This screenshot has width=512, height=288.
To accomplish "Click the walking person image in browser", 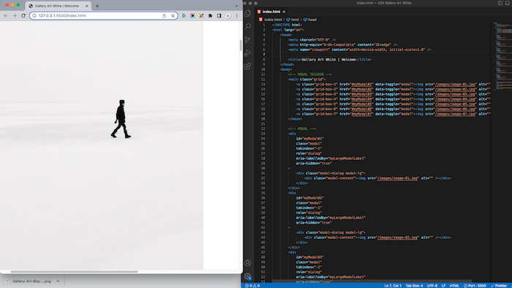I will click(x=121, y=119).
